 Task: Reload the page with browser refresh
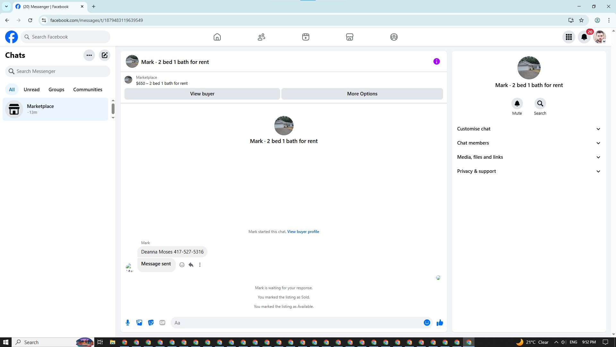click(x=30, y=20)
